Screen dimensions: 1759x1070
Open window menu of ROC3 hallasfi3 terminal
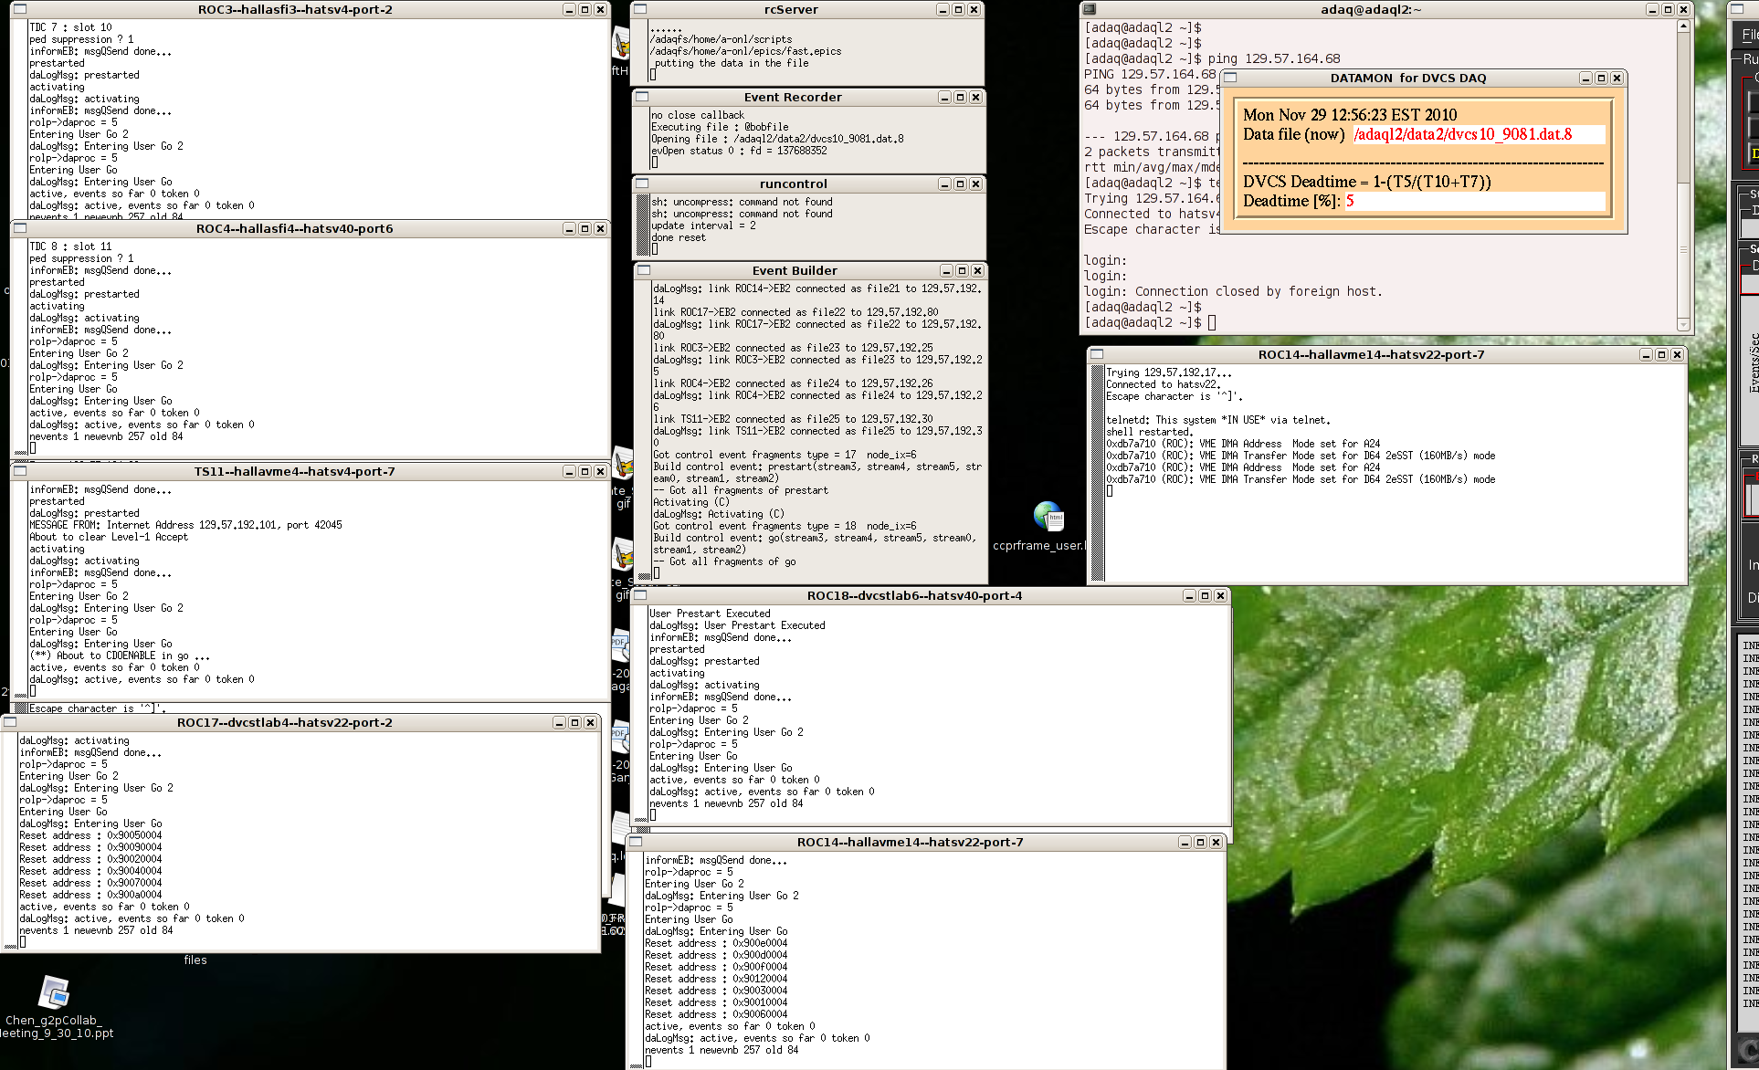pyautogui.click(x=20, y=9)
